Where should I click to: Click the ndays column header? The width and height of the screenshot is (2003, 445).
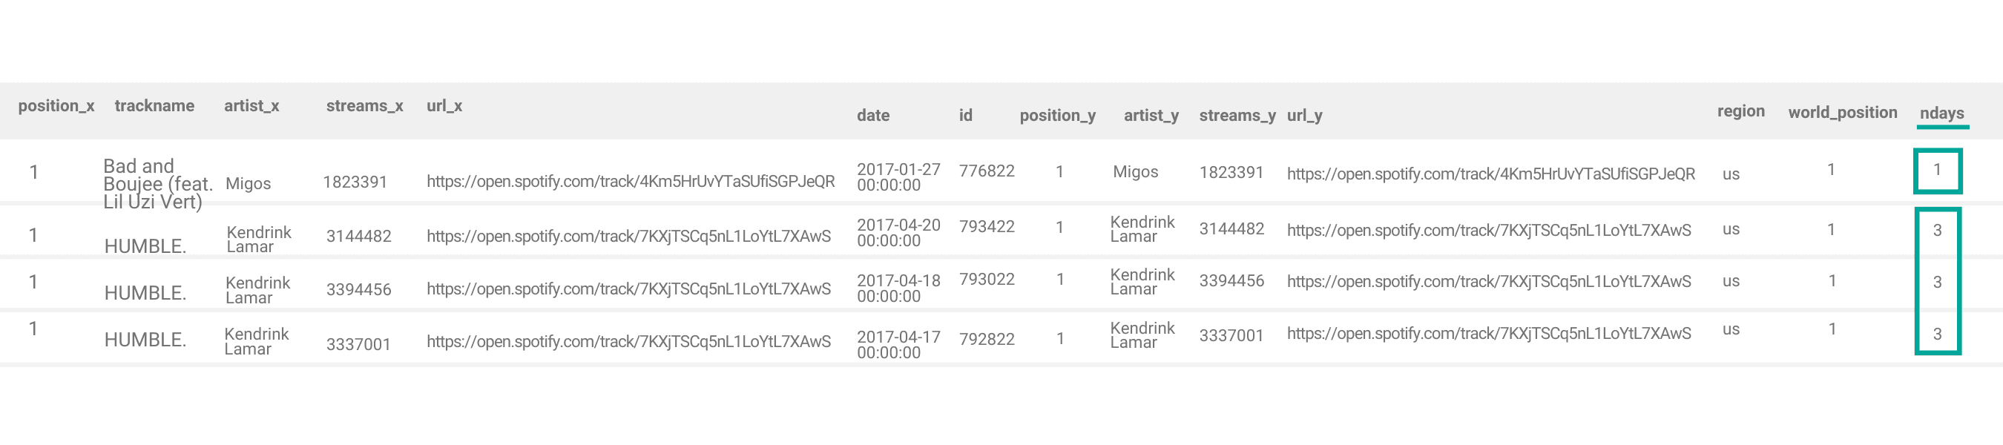pos(1941,113)
